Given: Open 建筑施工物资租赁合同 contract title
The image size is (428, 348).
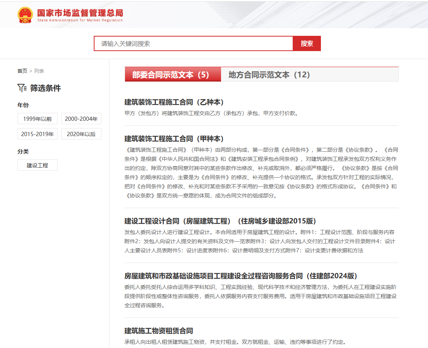Looking at the screenshot, I should point(159,331).
